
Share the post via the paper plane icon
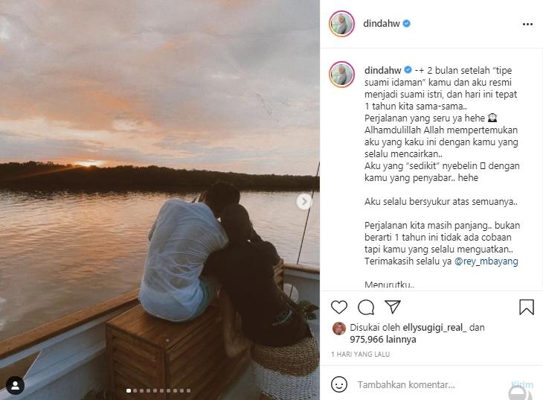393,307
